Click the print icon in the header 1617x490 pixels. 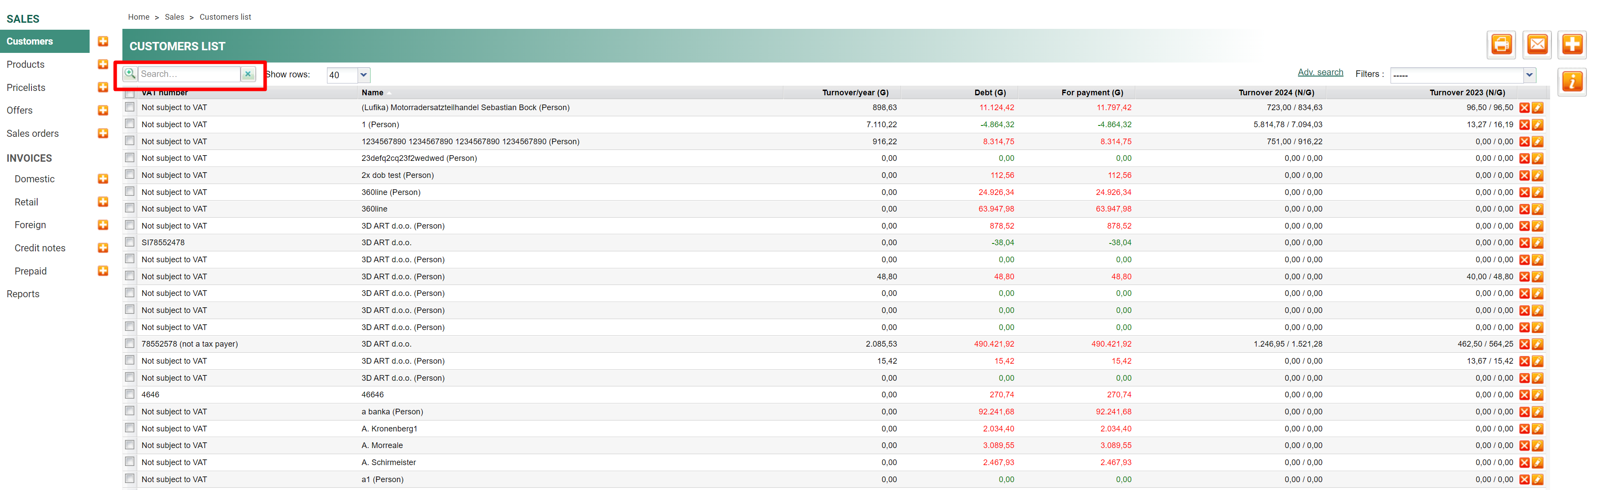[1501, 45]
